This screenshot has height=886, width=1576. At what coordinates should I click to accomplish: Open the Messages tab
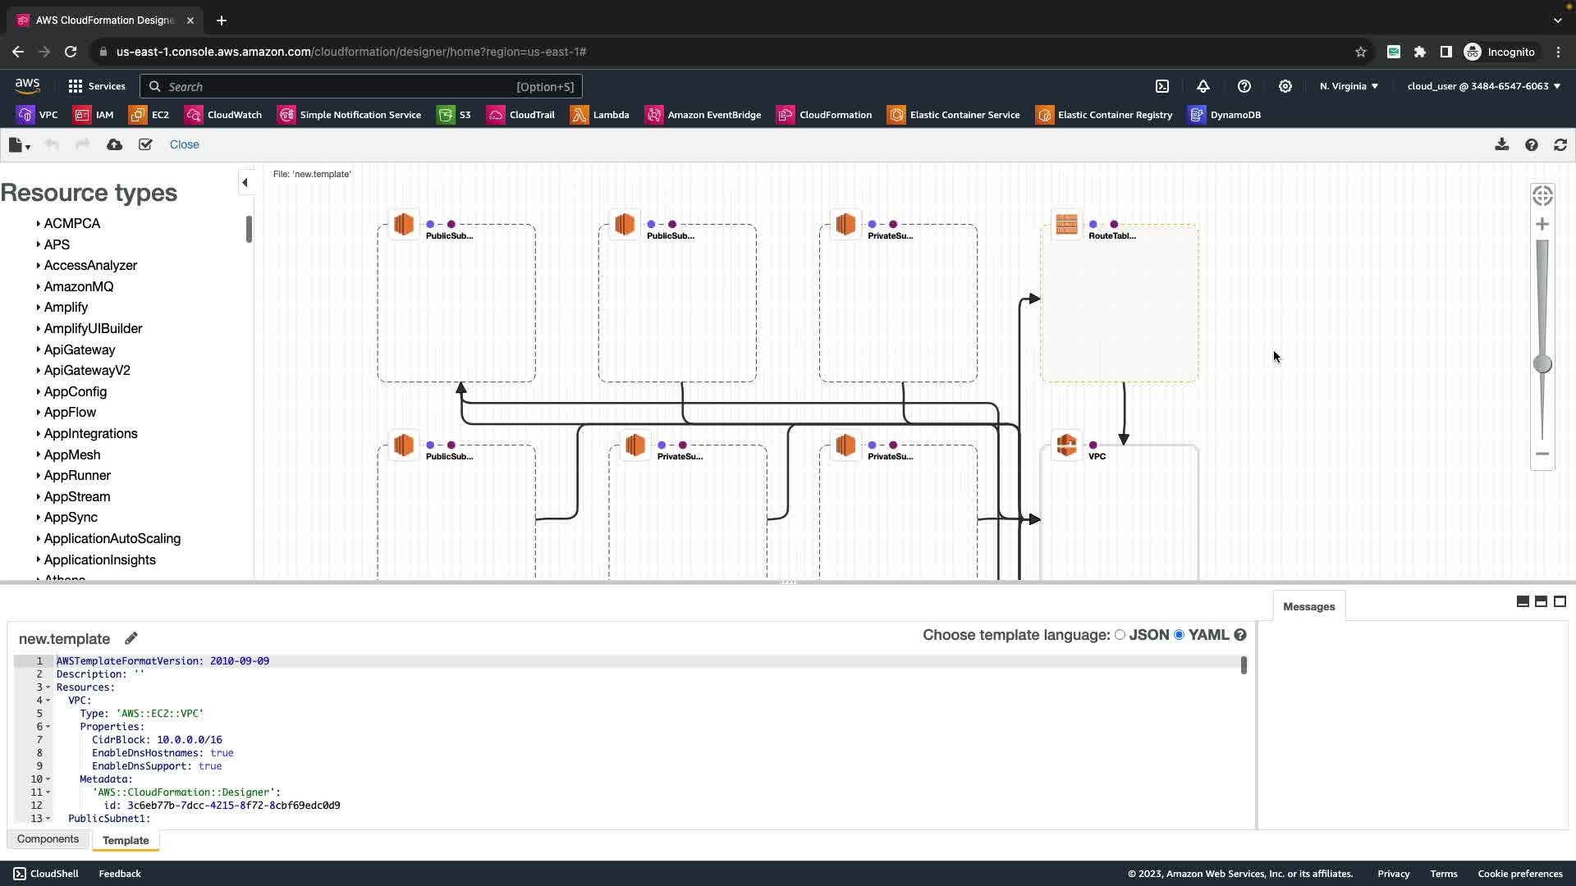[x=1308, y=607]
